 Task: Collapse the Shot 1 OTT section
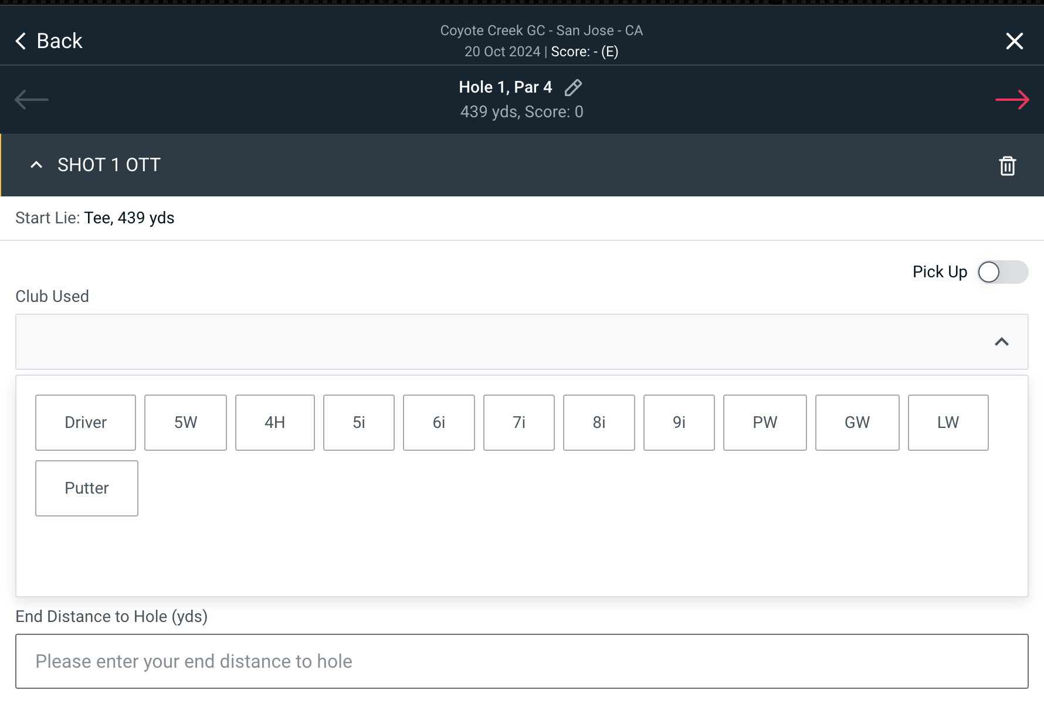36,165
